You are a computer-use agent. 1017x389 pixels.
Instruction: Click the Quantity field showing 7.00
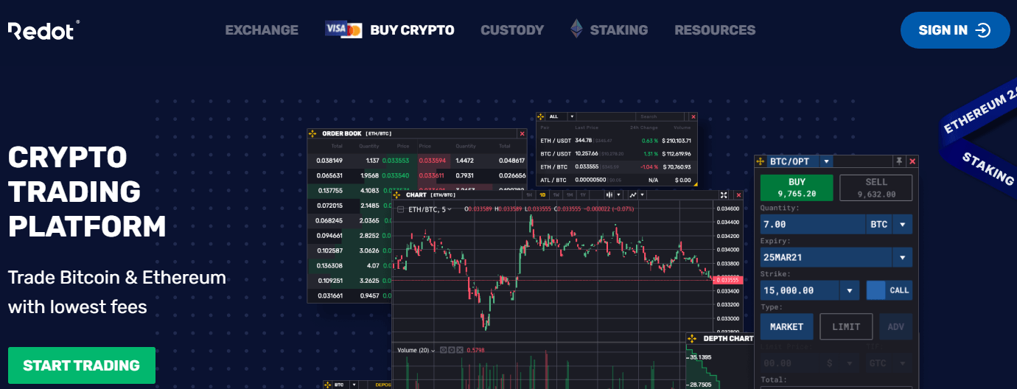[x=813, y=225]
